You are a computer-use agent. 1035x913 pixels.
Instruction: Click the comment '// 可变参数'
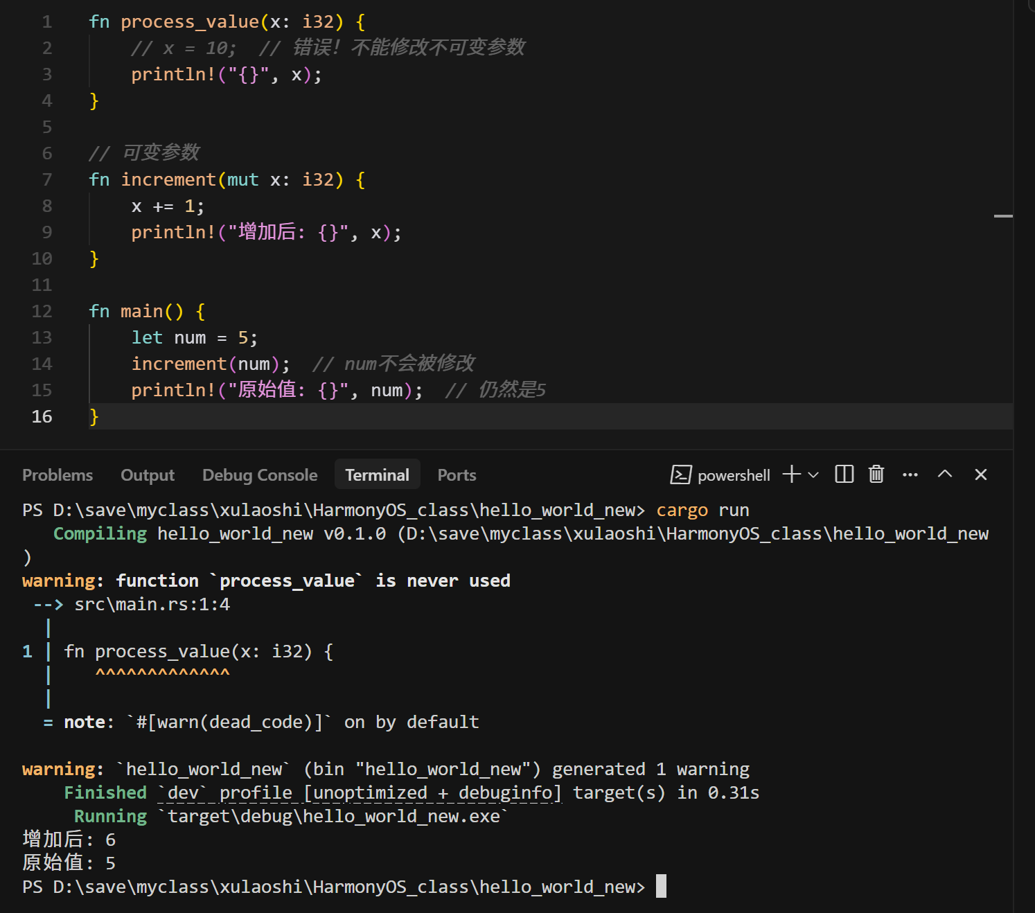click(144, 152)
